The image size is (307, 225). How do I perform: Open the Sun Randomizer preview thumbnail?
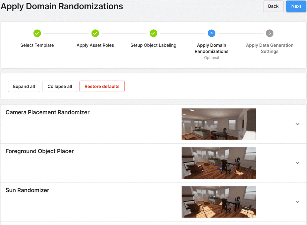click(219, 202)
